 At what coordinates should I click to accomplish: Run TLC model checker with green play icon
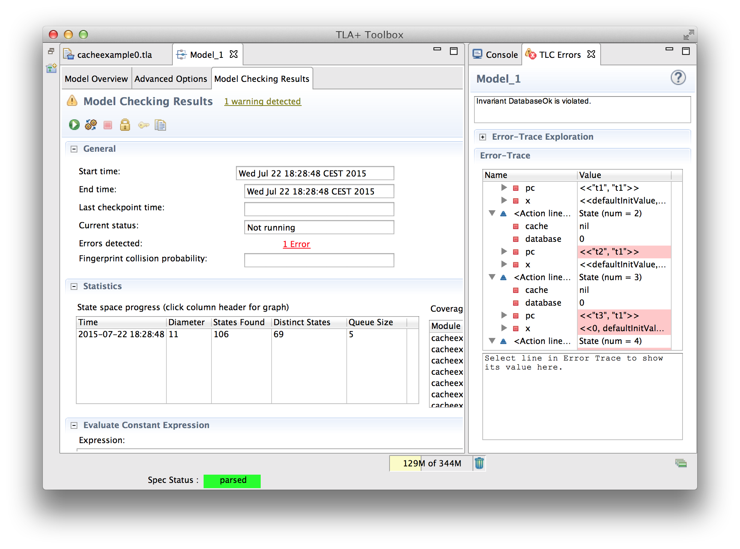point(74,125)
